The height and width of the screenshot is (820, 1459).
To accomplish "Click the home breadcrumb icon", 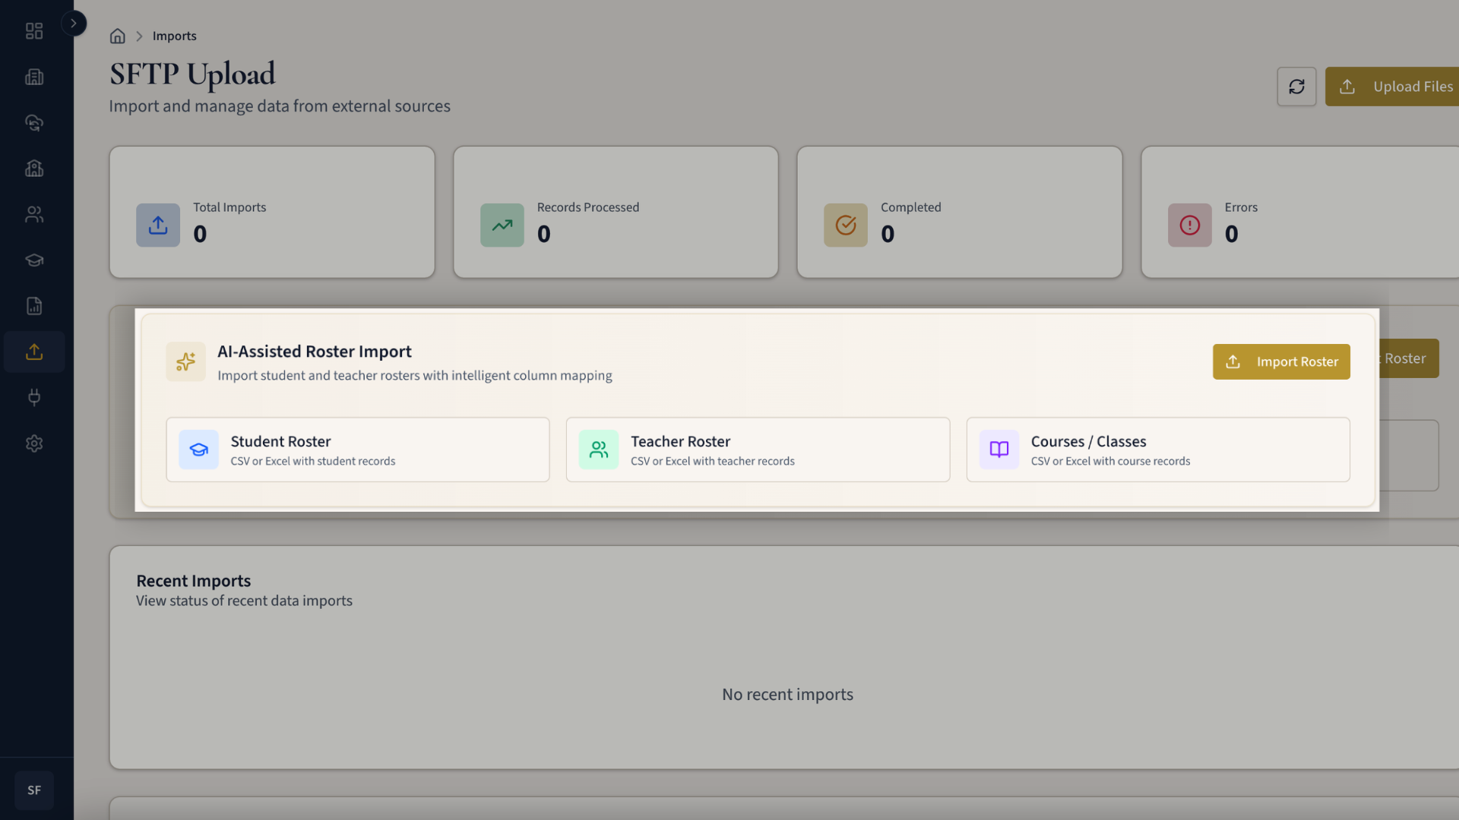I will pos(117,36).
